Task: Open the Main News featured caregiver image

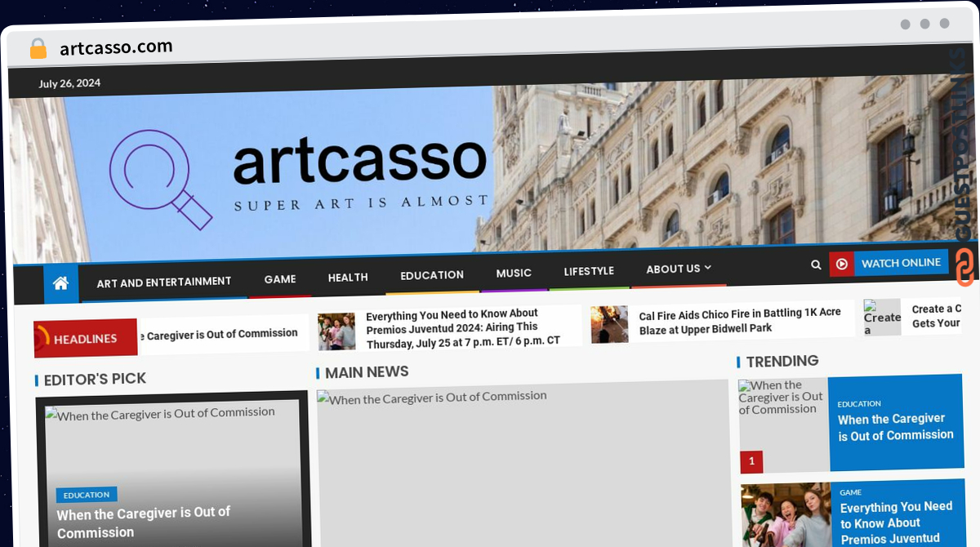Action: [x=523, y=465]
